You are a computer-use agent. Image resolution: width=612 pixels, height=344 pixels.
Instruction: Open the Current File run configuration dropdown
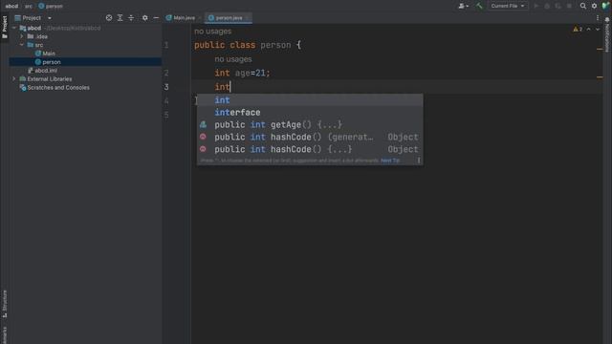[x=508, y=6]
